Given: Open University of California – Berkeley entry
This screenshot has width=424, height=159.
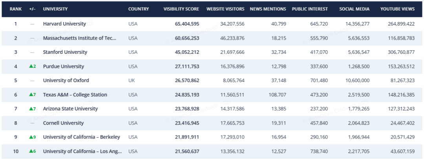Looking at the screenshot, I should coord(81,137).
